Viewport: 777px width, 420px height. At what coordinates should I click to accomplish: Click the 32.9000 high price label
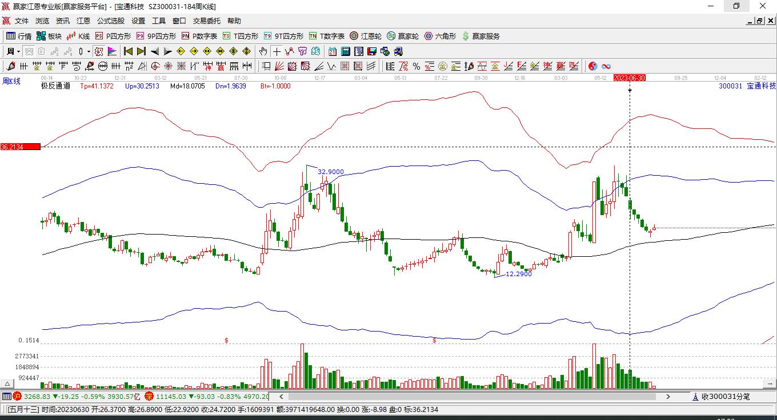331,172
